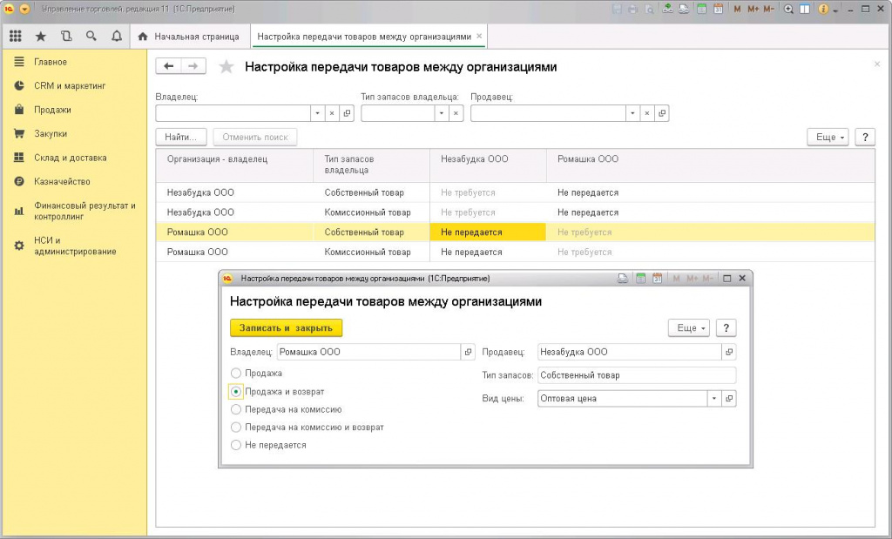Open Оптовая цена price type in dialog
This screenshot has height=539, width=892.
tap(729, 399)
